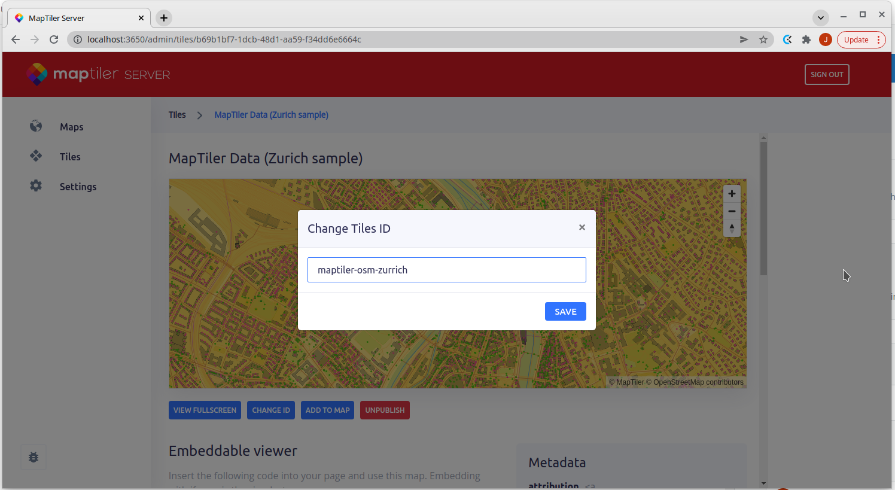
Task: Close the Change Tiles ID dialog
Action: pyautogui.click(x=582, y=227)
